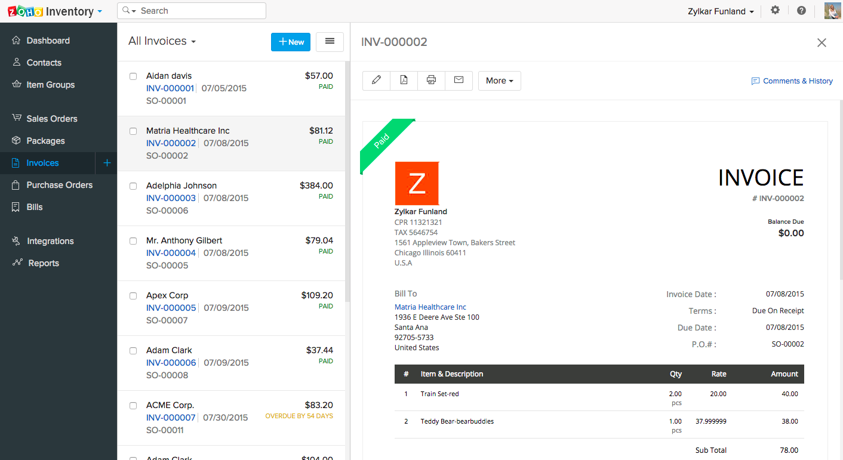Image resolution: width=843 pixels, height=460 pixels.
Task: Open Matria Healthcare Inc customer link
Action: (x=430, y=307)
